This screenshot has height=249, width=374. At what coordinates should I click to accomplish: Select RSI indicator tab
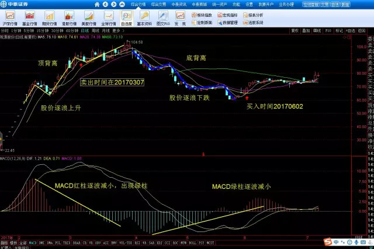coord(137,243)
